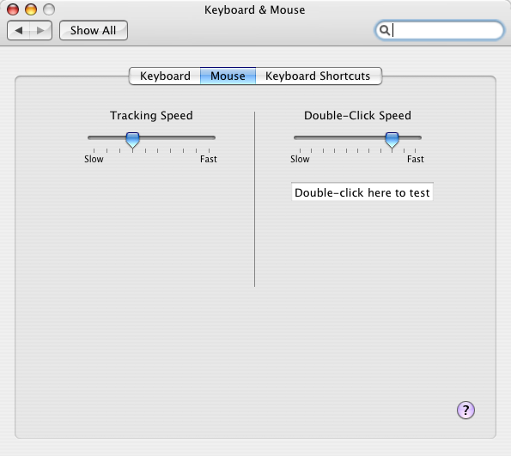The width and height of the screenshot is (511, 456).
Task: Click the Tracking Speed heading
Action: coord(151,116)
